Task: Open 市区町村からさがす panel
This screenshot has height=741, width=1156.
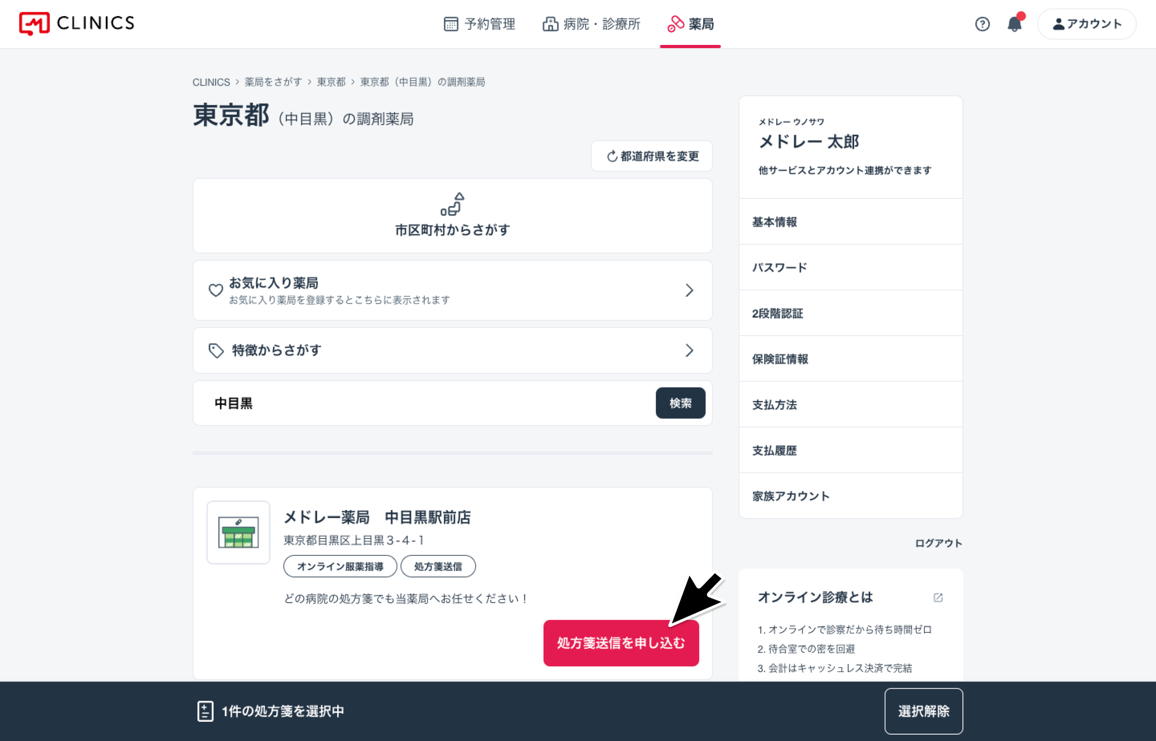Action: [x=452, y=215]
